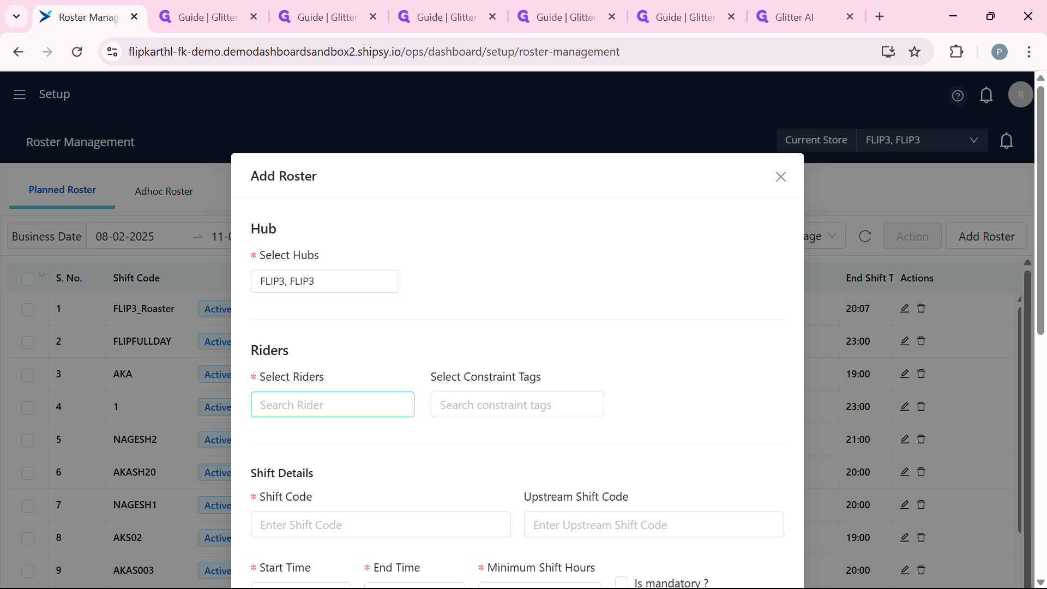
Task: Switch to the first Guide | Glitter tab
Action: pyautogui.click(x=208, y=17)
